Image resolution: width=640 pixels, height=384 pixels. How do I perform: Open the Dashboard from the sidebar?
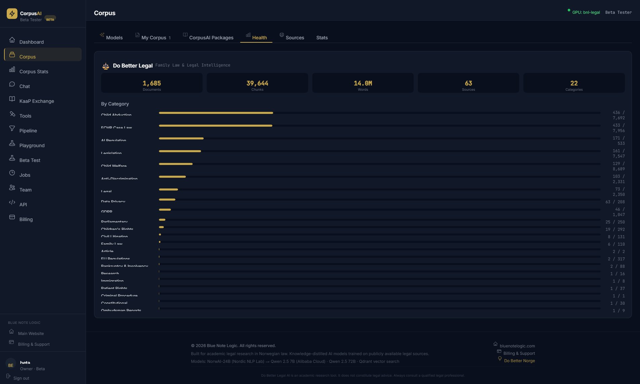click(12, 40)
